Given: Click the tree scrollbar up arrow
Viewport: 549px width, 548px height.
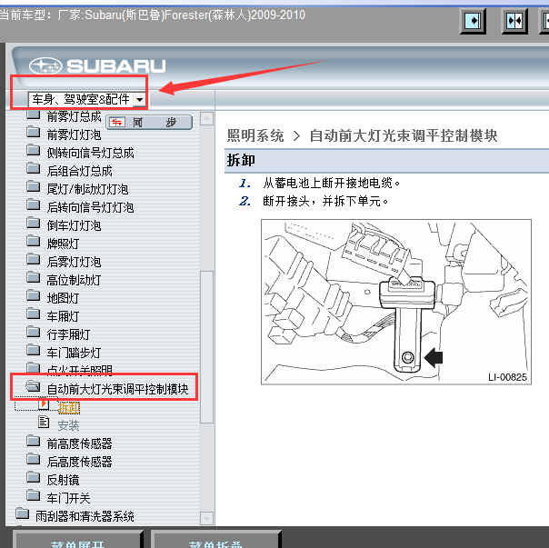Looking at the screenshot, I should (x=206, y=119).
